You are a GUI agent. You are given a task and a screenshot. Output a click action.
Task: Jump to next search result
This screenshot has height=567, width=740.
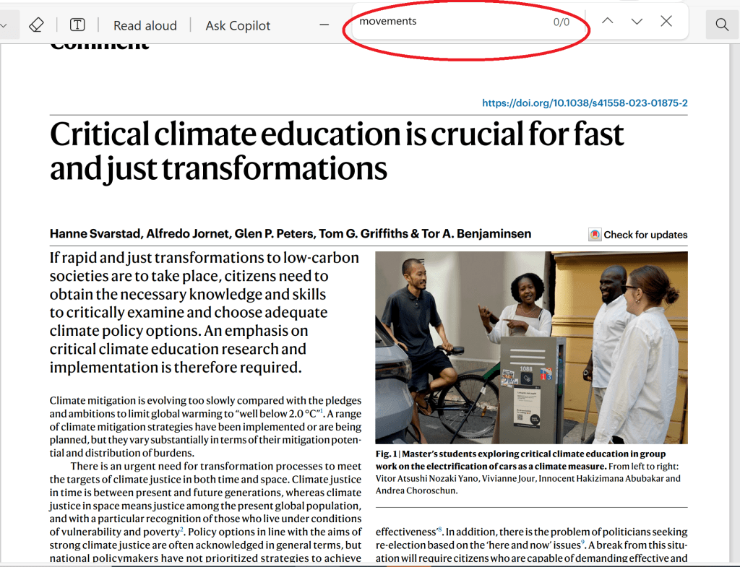click(x=637, y=22)
